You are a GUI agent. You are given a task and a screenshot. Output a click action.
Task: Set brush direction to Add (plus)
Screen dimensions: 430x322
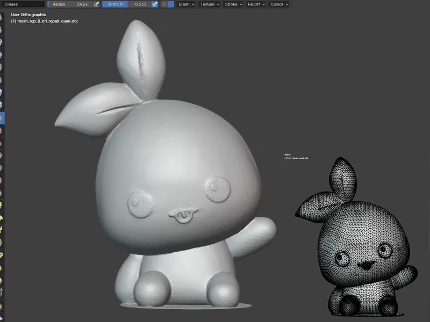164,4
